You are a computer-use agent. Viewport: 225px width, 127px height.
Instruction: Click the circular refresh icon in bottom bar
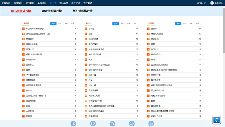click(112, 124)
